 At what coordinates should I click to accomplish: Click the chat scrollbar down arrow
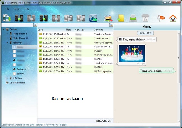tap(179, 121)
